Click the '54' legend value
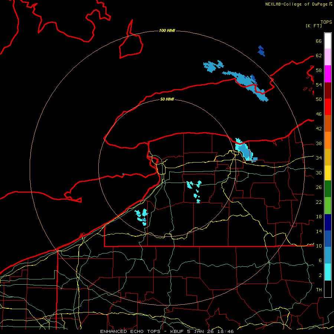The width and height of the screenshot is (334, 334). coord(319,85)
